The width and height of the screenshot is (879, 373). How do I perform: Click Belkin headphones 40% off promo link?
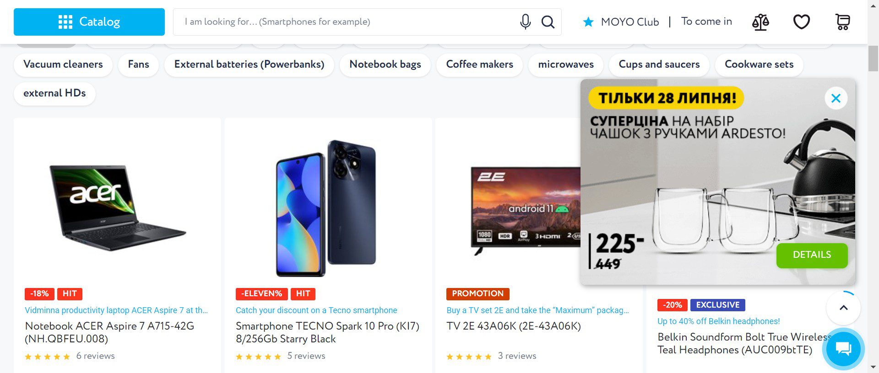pyautogui.click(x=718, y=321)
